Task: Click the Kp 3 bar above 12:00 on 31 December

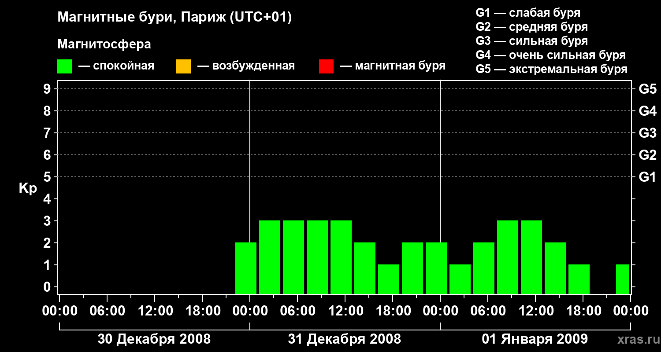Action: click(341, 257)
